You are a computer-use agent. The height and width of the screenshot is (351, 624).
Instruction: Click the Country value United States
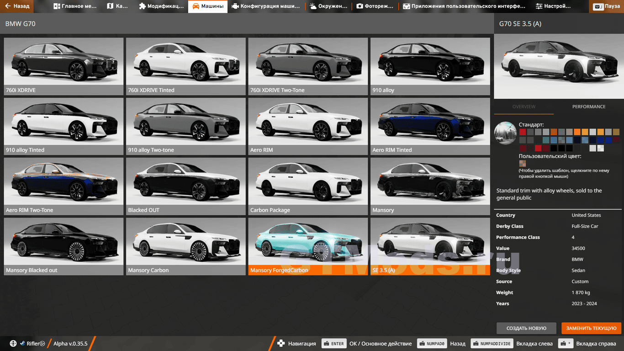pos(586,215)
